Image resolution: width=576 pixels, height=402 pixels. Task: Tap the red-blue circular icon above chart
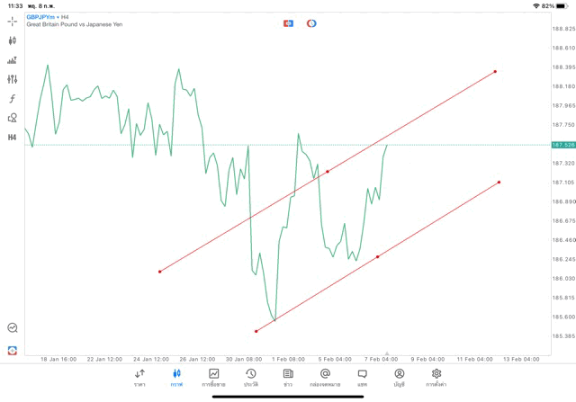click(311, 22)
